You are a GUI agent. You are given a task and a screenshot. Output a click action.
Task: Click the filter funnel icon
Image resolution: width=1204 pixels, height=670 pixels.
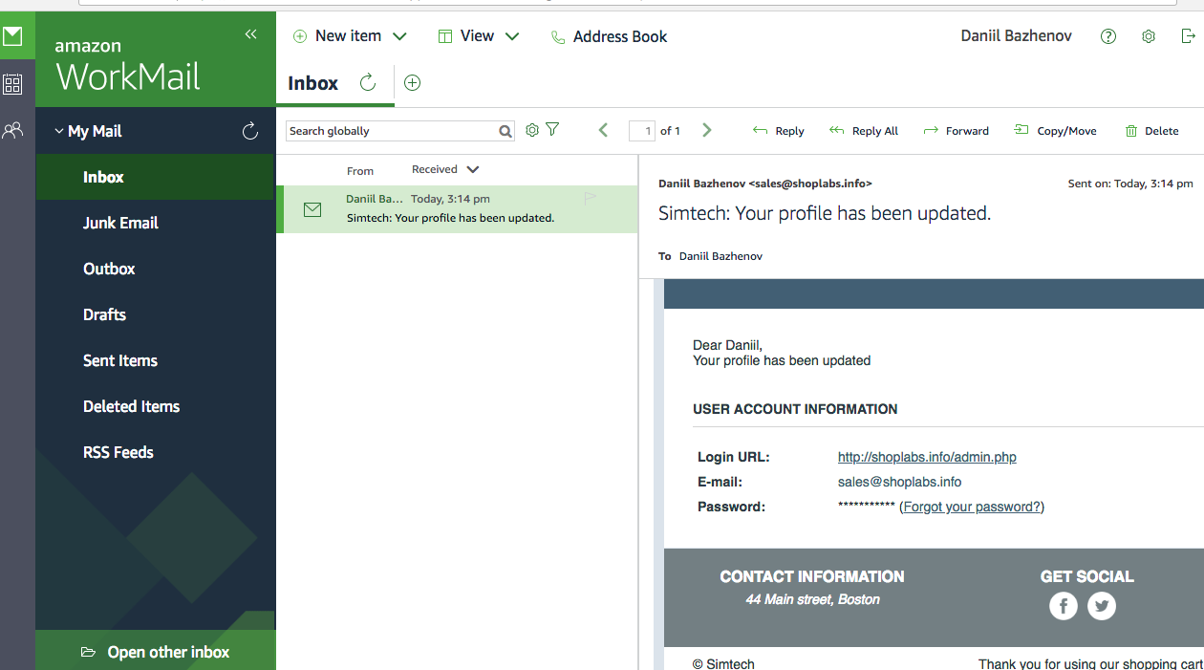point(552,130)
